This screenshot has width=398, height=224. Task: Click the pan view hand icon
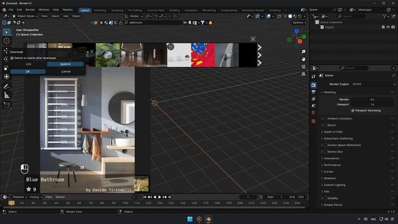click(303, 59)
